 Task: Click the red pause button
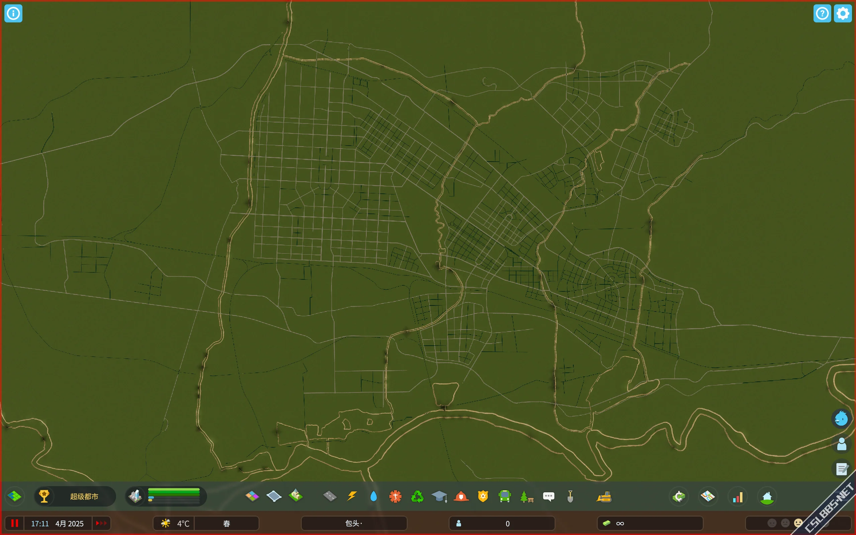[14, 523]
